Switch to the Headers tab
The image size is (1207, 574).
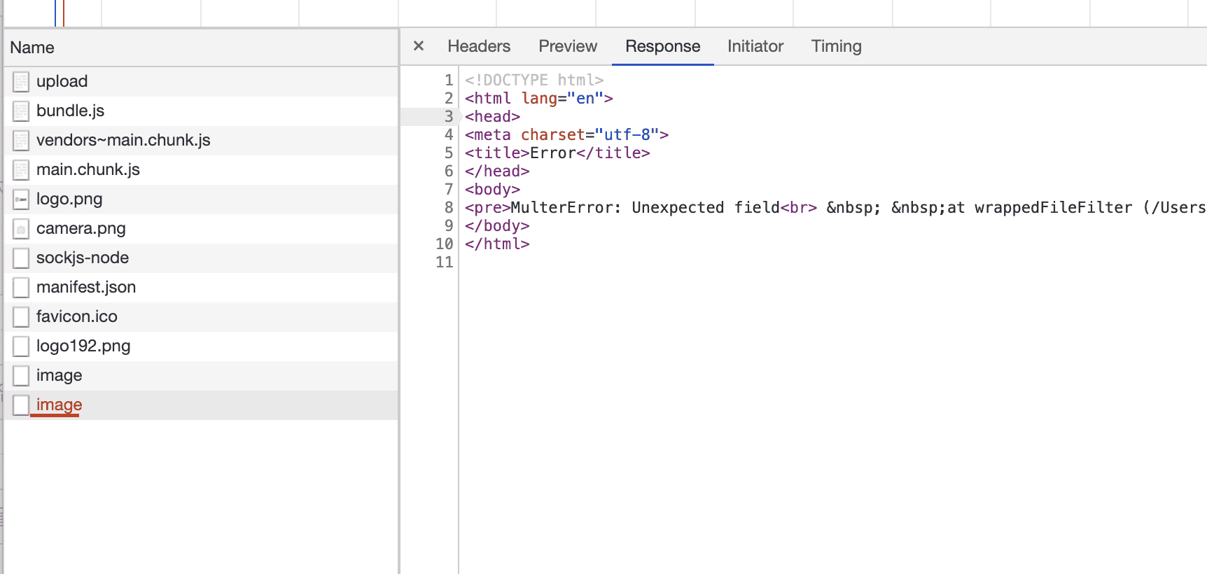click(479, 46)
